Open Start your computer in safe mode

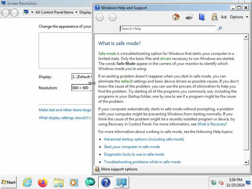(x=132, y=147)
